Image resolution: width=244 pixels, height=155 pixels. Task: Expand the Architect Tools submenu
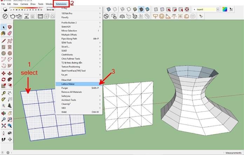click(x=79, y=100)
